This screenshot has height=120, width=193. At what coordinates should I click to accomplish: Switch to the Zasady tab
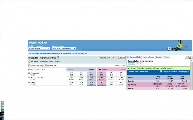[159, 57]
